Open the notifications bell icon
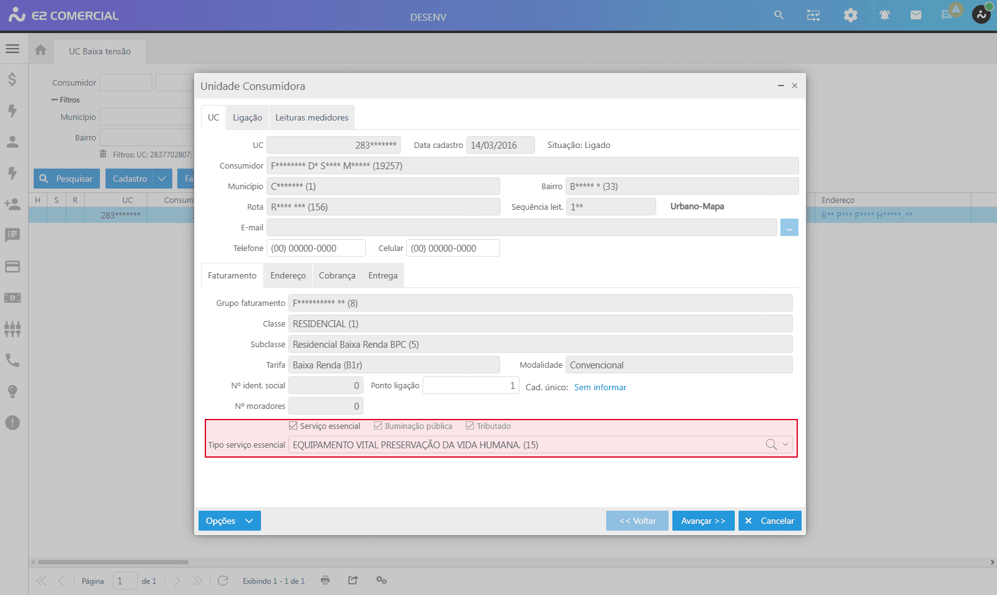Image resolution: width=997 pixels, height=595 pixels. [x=884, y=16]
